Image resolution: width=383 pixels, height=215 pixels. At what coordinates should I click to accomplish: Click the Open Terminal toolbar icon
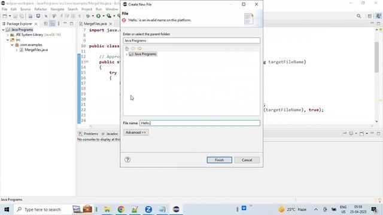pyautogui.click(x=38, y=16)
